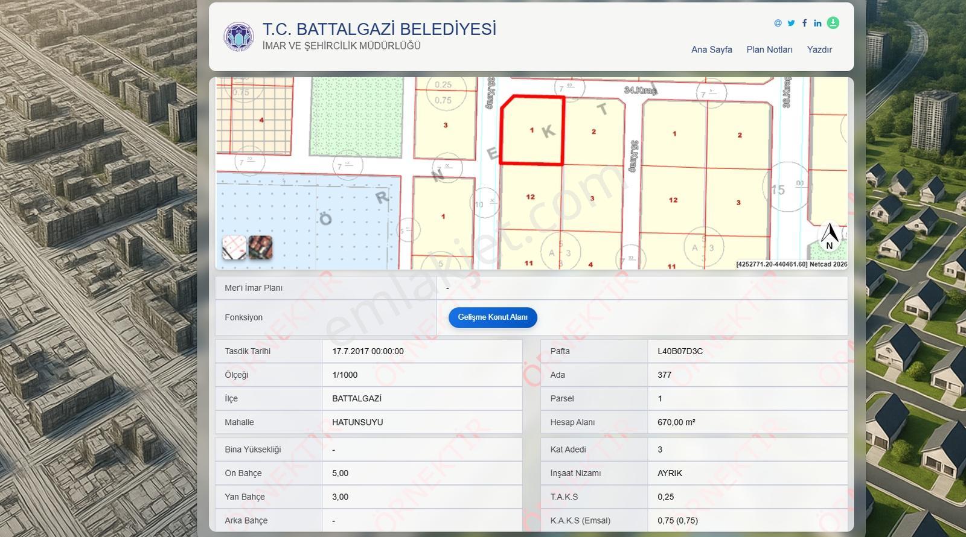Open the Ana Sayfa menu item
966x537 pixels.
point(712,49)
